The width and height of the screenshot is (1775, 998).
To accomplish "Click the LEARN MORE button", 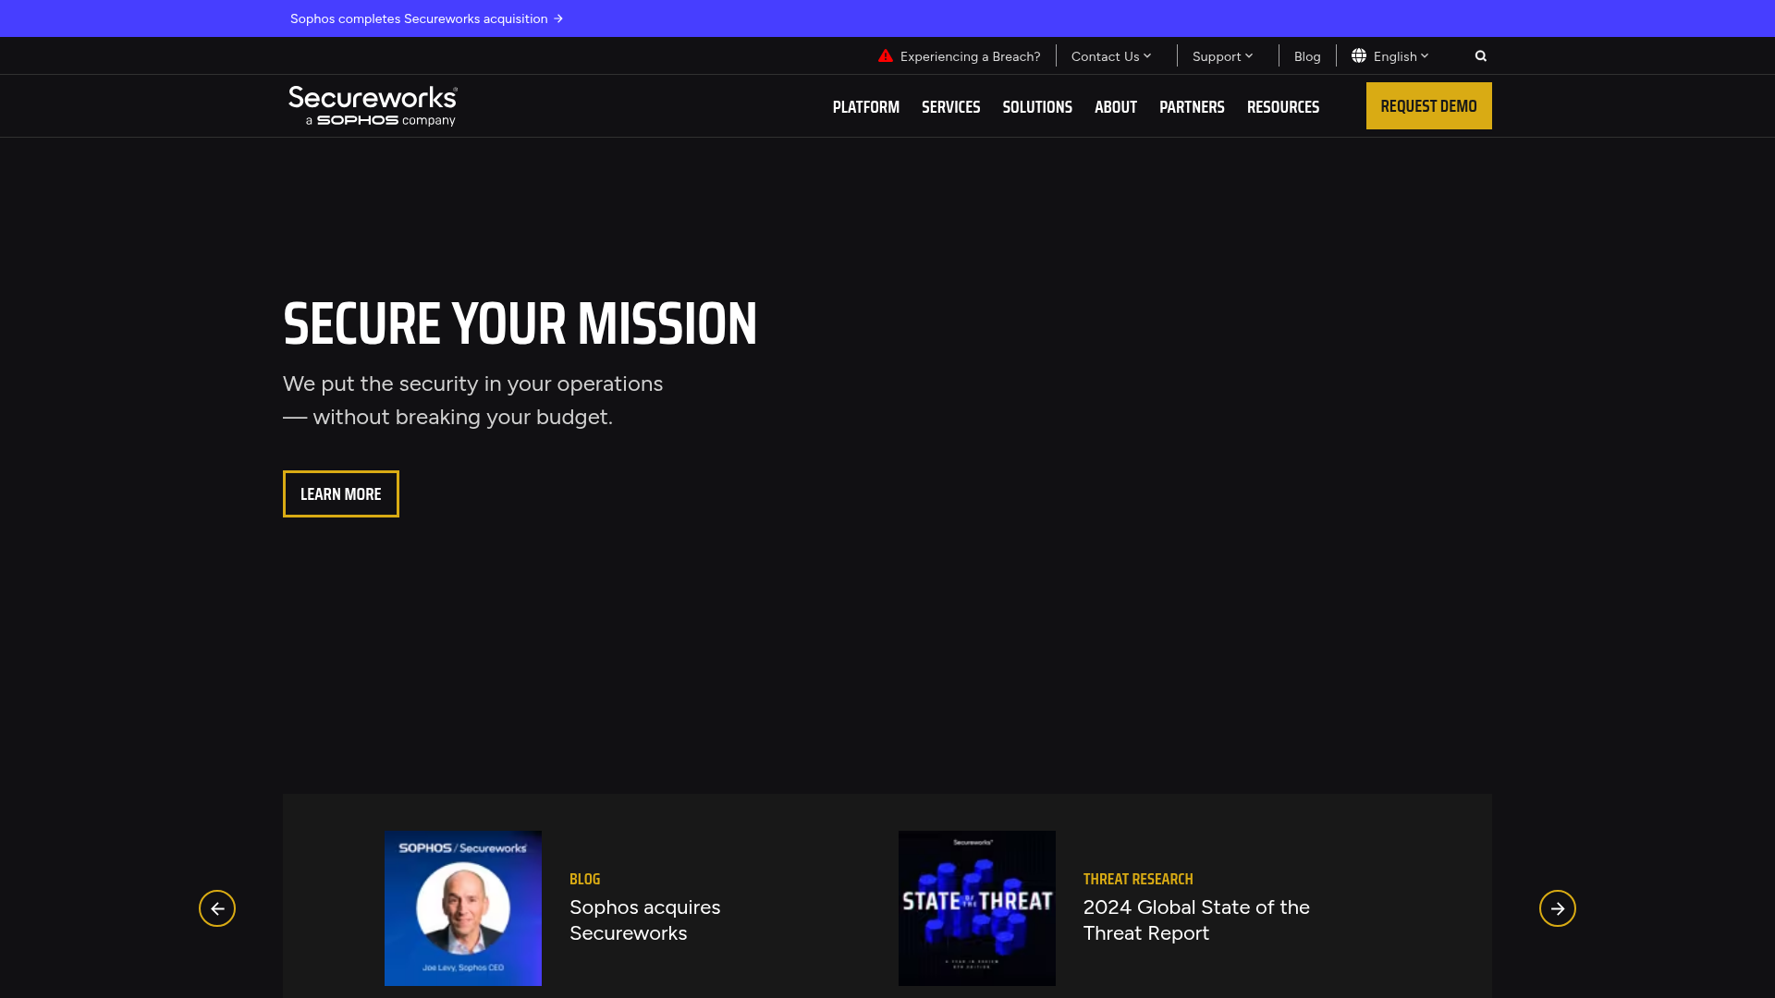I will pyautogui.click(x=340, y=493).
